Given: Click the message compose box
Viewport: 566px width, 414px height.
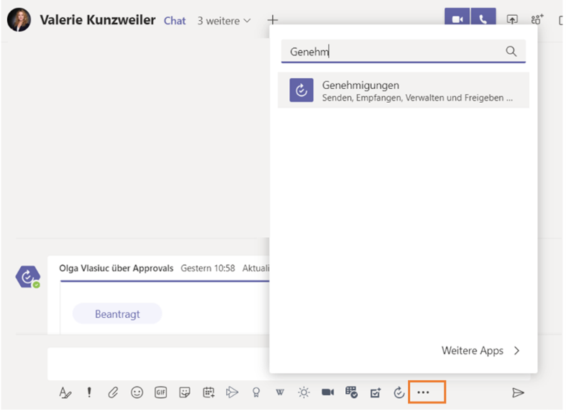Looking at the screenshot, I should (159, 364).
